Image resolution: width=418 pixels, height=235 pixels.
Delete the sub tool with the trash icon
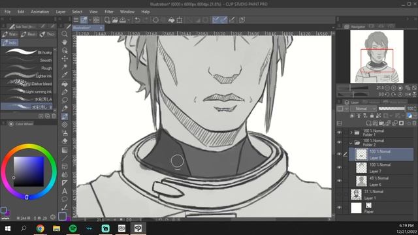[54, 116]
